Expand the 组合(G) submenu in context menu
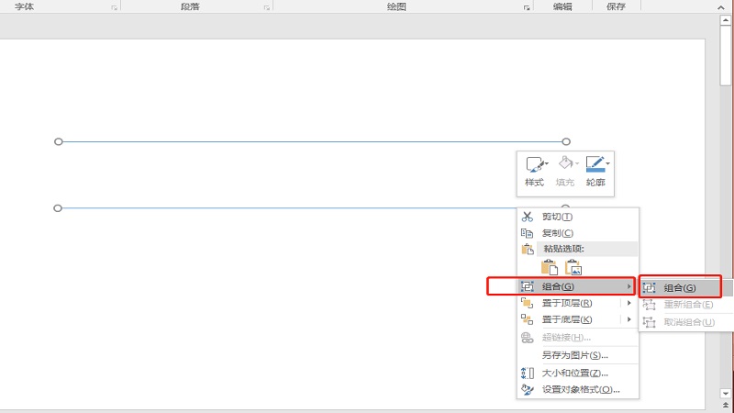The image size is (734, 413). point(562,286)
